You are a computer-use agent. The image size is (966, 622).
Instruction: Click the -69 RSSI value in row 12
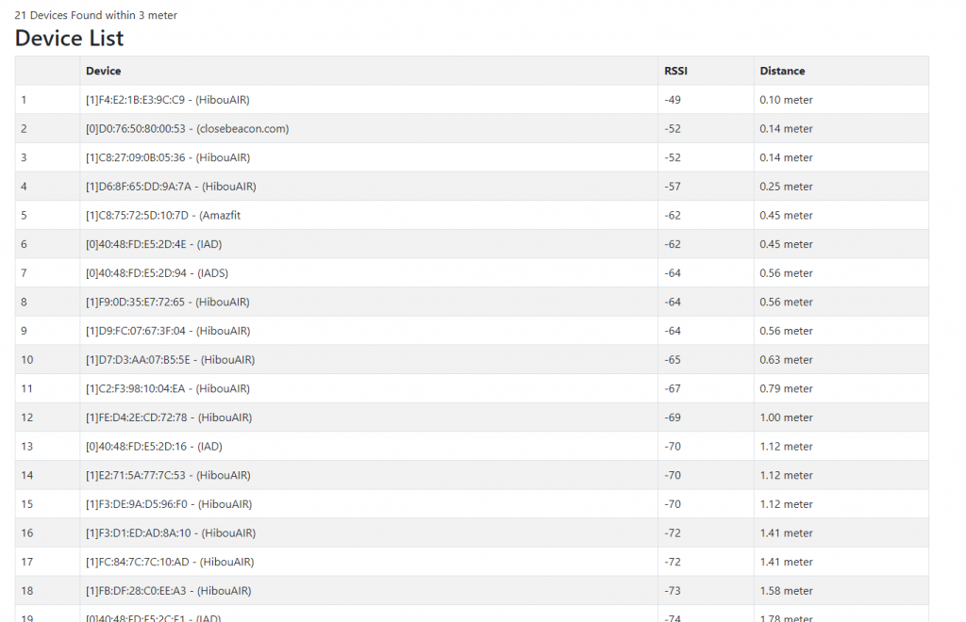click(x=673, y=417)
